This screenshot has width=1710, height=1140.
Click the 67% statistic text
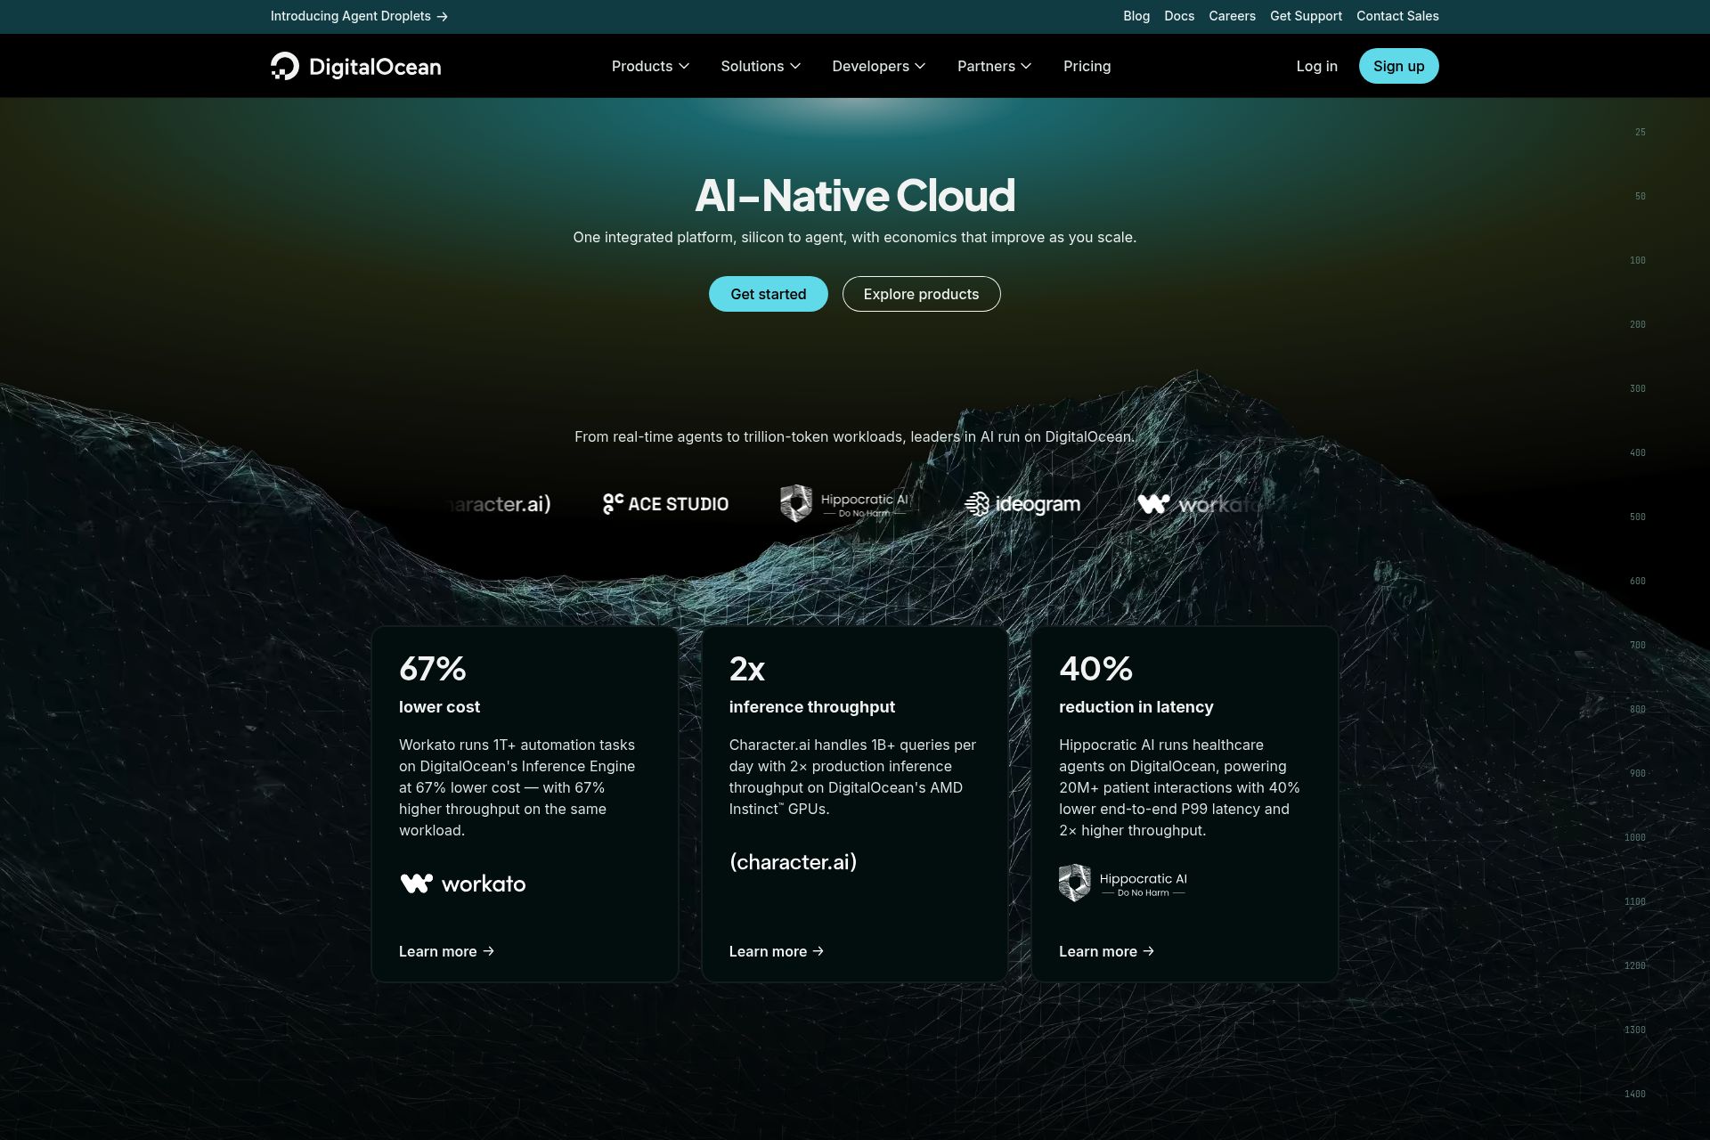click(x=433, y=669)
